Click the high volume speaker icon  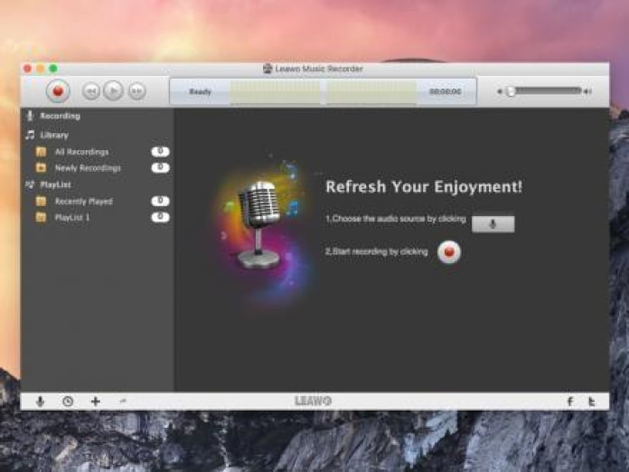(x=587, y=91)
